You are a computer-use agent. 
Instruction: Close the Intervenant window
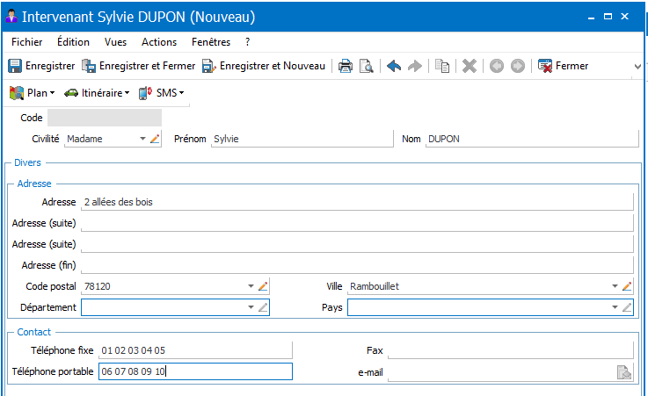(x=624, y=17)
